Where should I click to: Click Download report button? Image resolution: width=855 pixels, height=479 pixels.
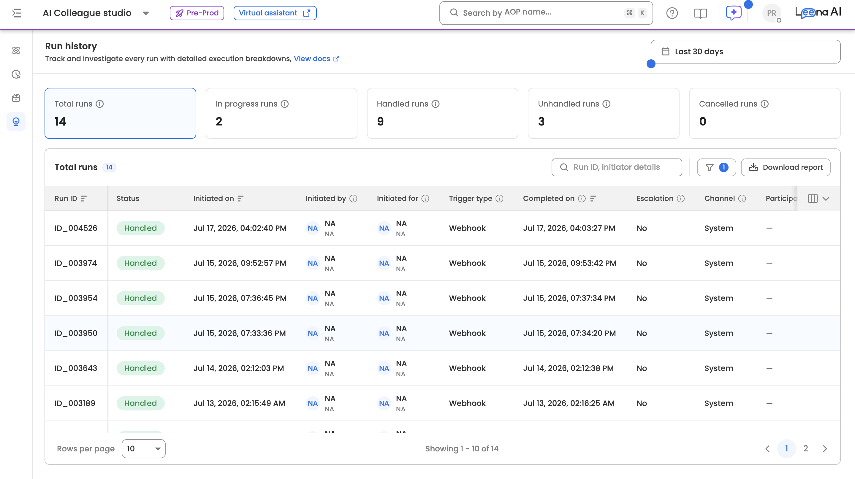point(786,167)
